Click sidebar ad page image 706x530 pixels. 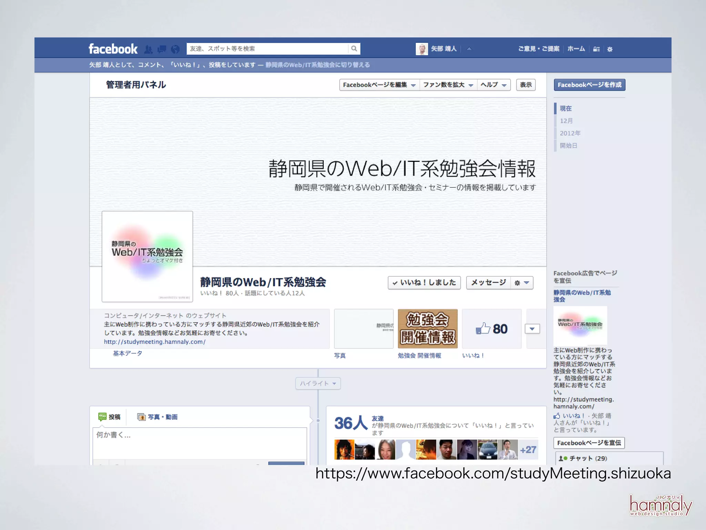tap(580, 325)
